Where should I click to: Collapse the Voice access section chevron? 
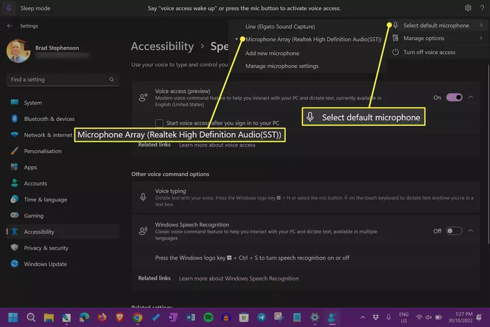point(470,97)
